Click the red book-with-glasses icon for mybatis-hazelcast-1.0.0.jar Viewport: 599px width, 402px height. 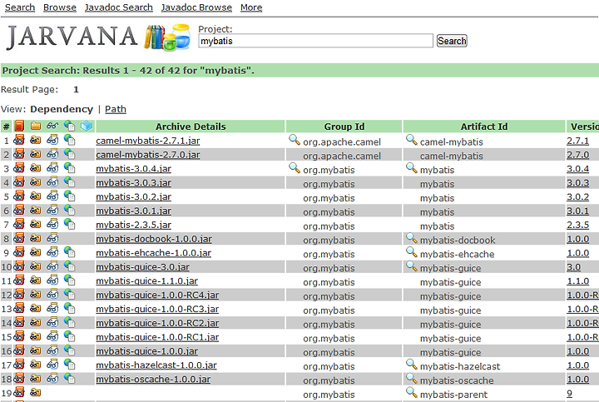18,365
